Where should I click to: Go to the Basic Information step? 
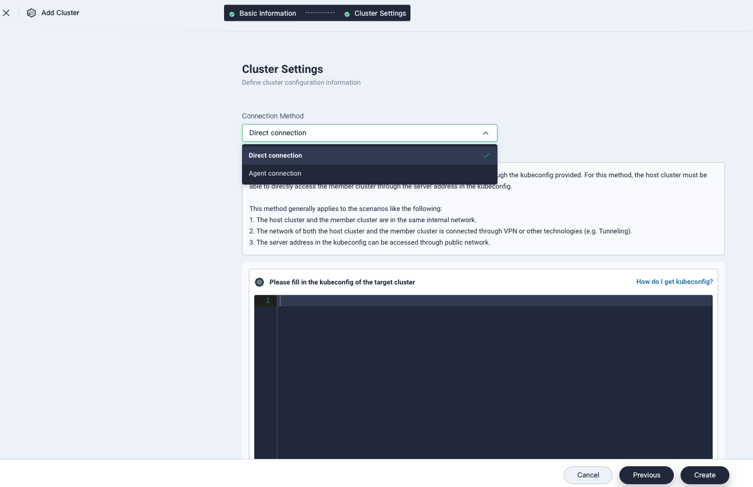pyautogui.click(x=267, y=13)
